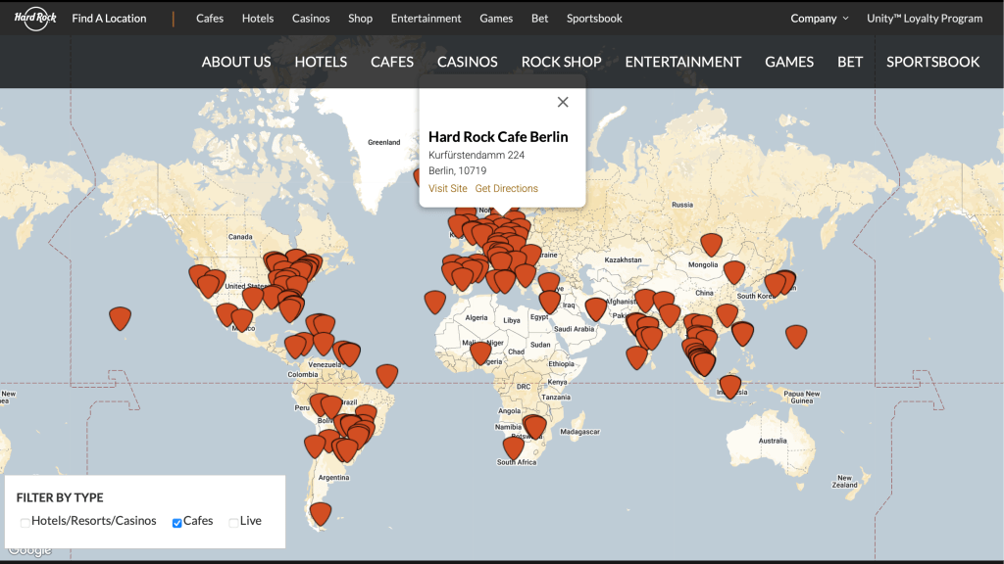Image resolution: width=1004 pixels, height=564 pixels.
Task: Click the map pin near Guam
Action: click(x=796, y=336)
